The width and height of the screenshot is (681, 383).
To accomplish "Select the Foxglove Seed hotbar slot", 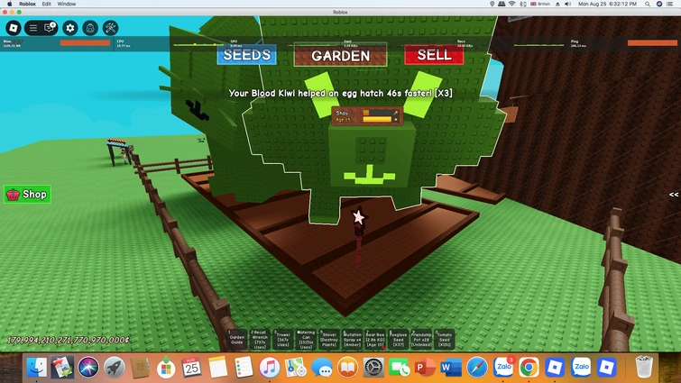I will click(399, 339).
